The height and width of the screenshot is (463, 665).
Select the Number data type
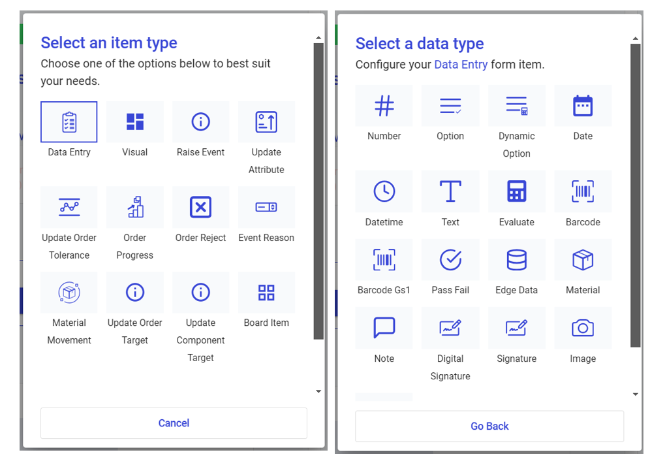pyautogui.click(x=384, y=106)
